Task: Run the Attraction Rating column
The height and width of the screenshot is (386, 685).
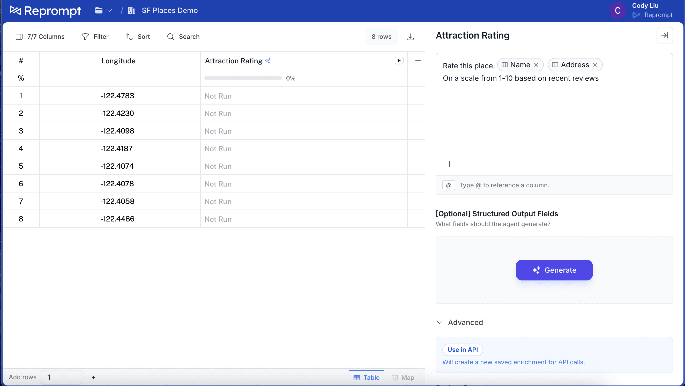Action: 399,60
